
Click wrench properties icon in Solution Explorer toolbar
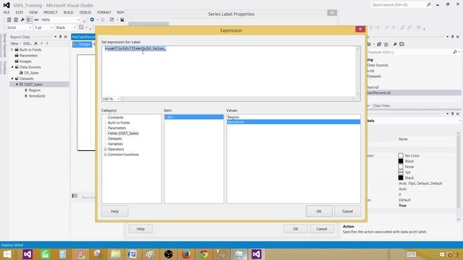click(395, 44)
